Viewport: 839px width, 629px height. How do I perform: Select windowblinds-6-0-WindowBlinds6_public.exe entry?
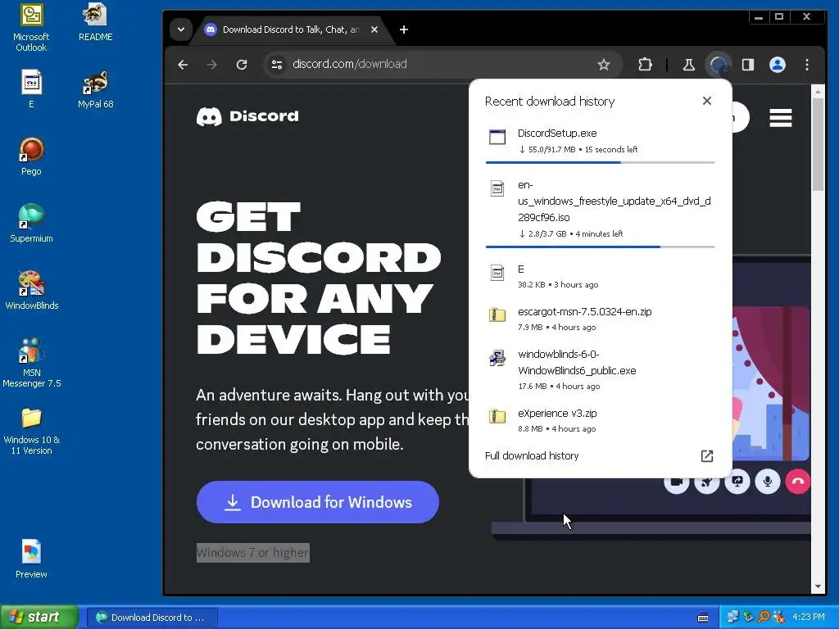click(600, 369)
